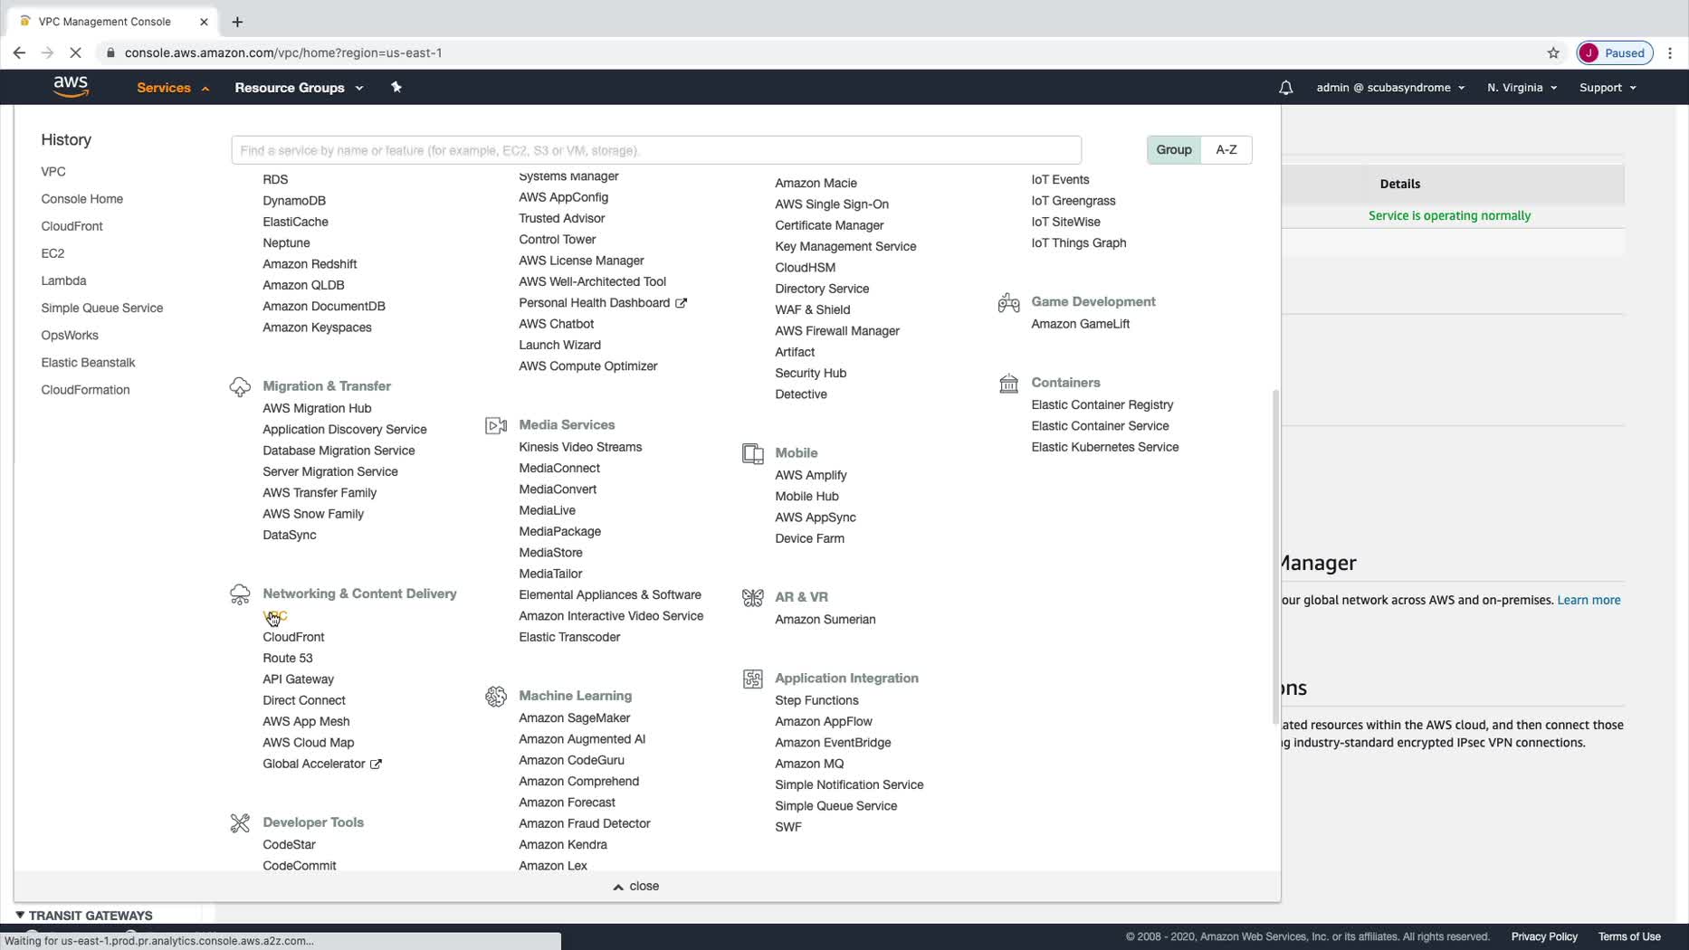This screenshot has height=950, width=1689.
Task: Click the Learn more link
Action: pyautogui.click(x=1589, y=600)
